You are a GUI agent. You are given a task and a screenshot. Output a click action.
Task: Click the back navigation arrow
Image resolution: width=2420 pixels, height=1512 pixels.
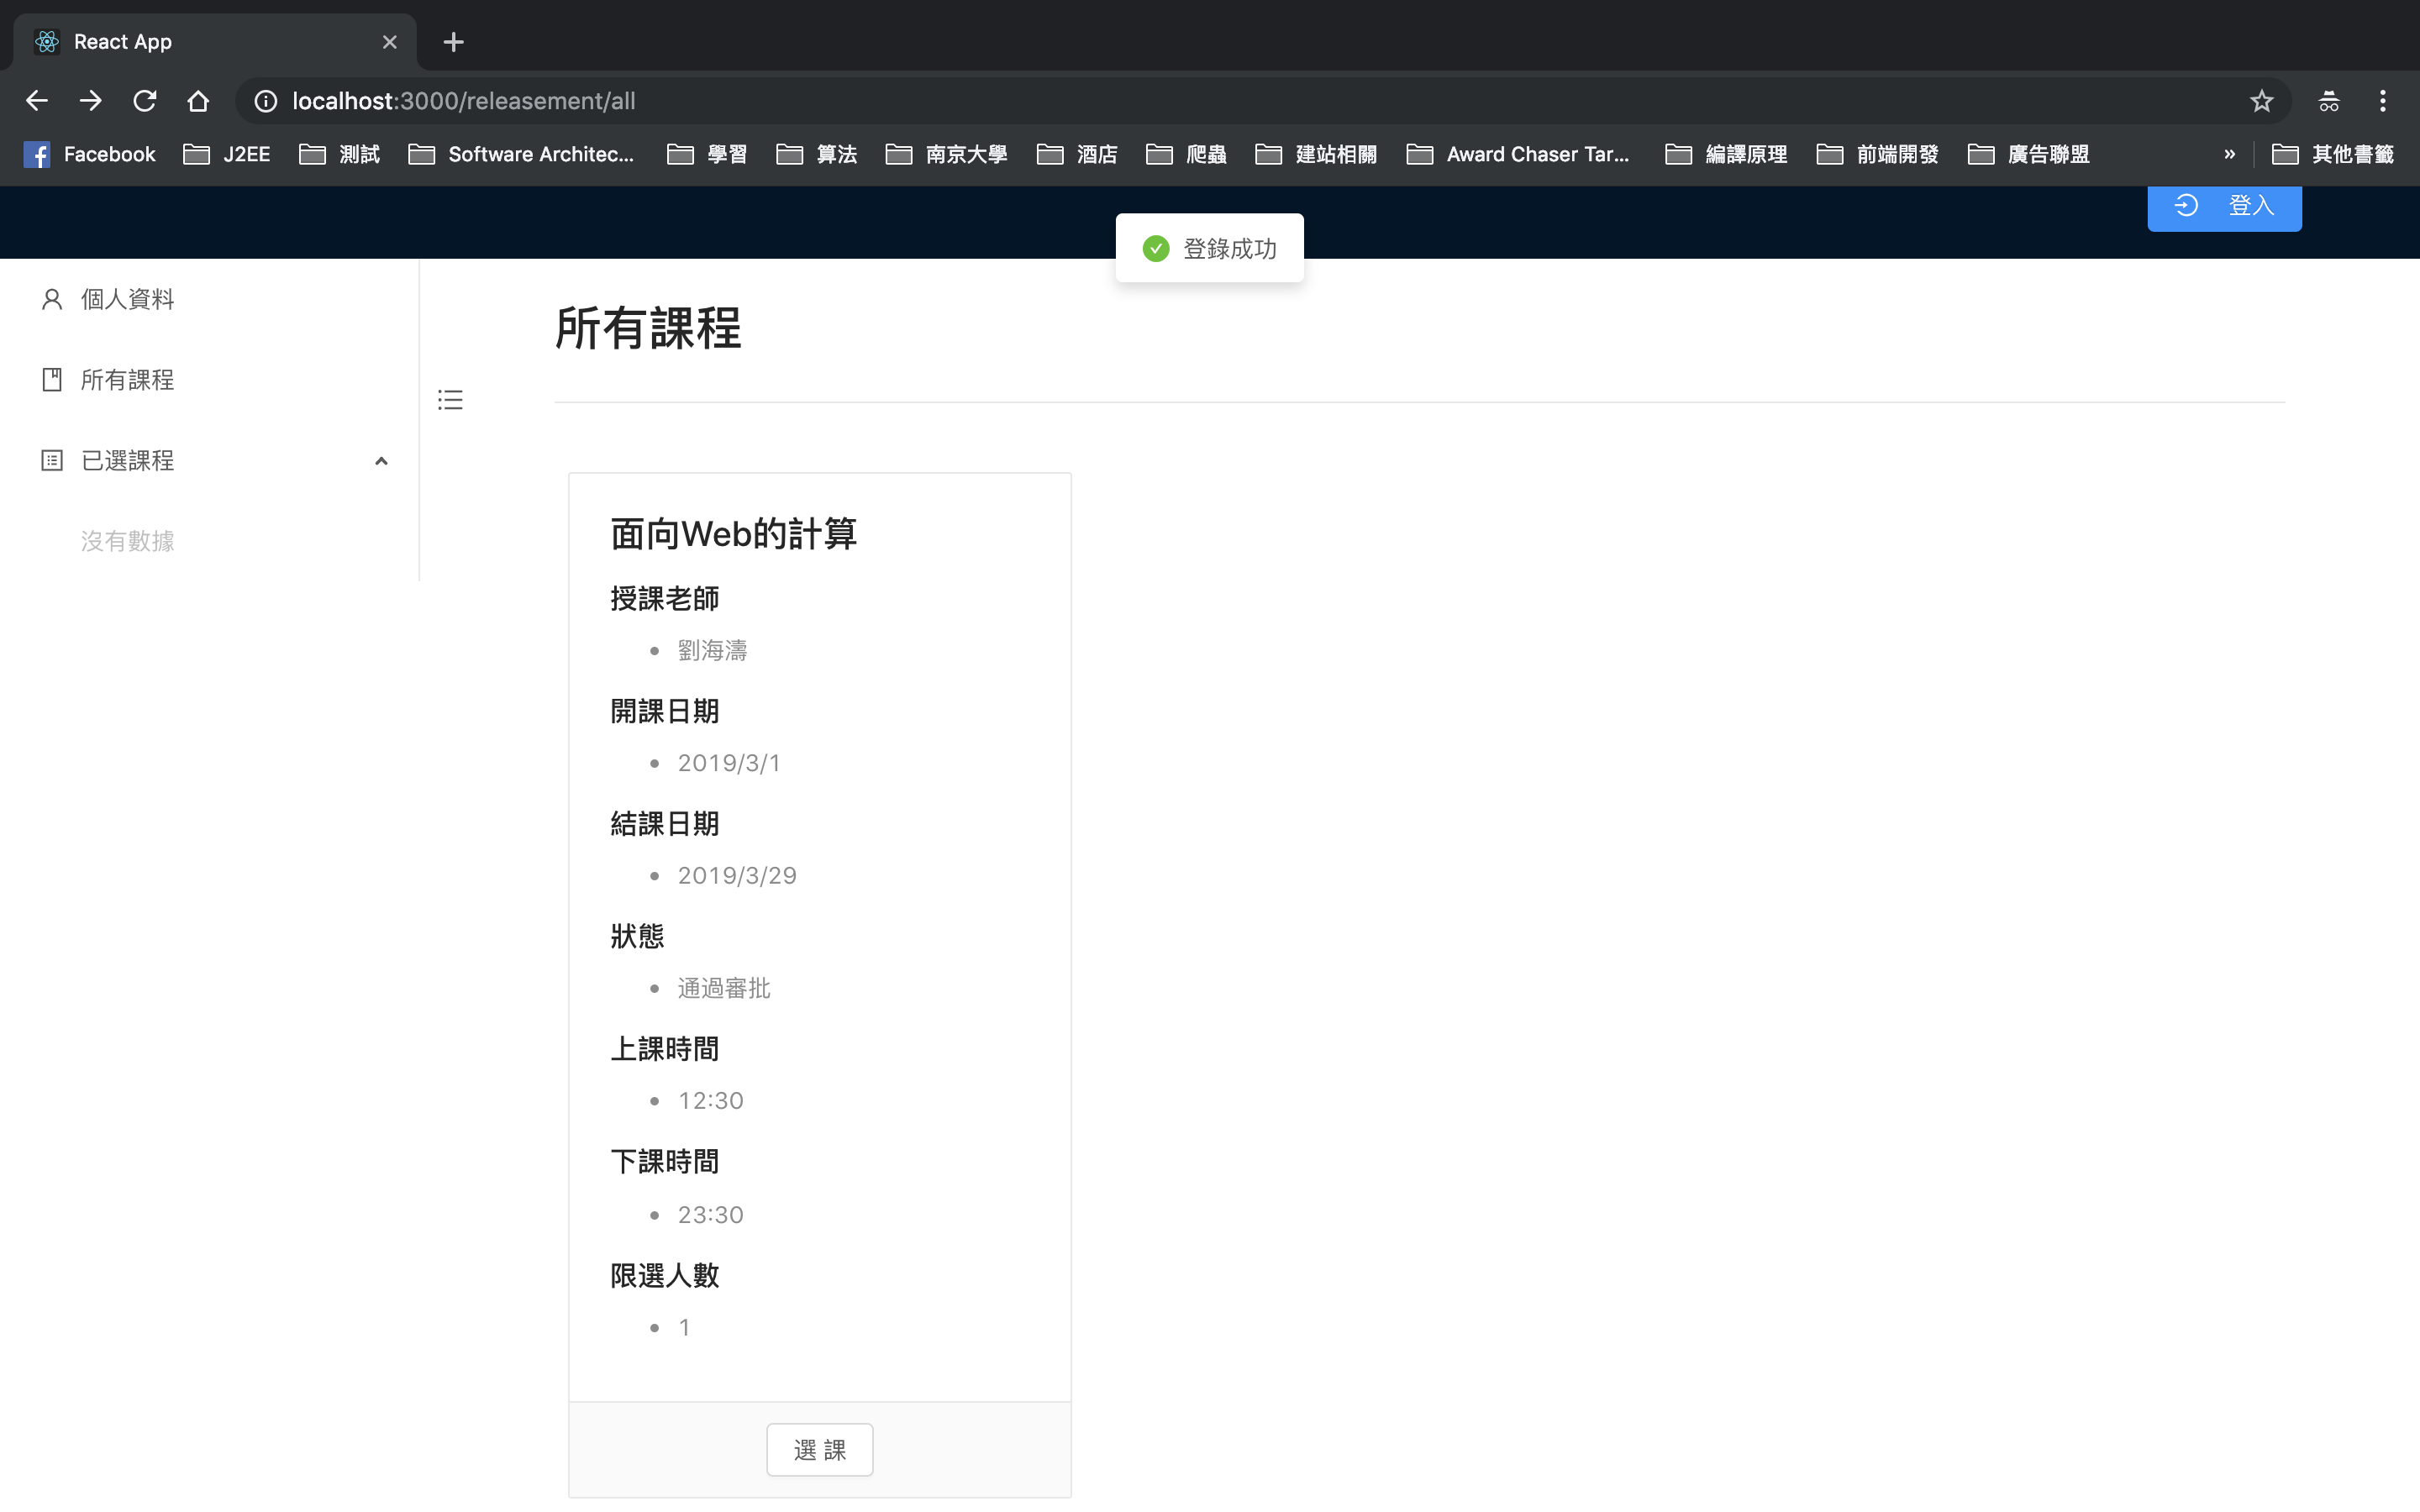37,101
